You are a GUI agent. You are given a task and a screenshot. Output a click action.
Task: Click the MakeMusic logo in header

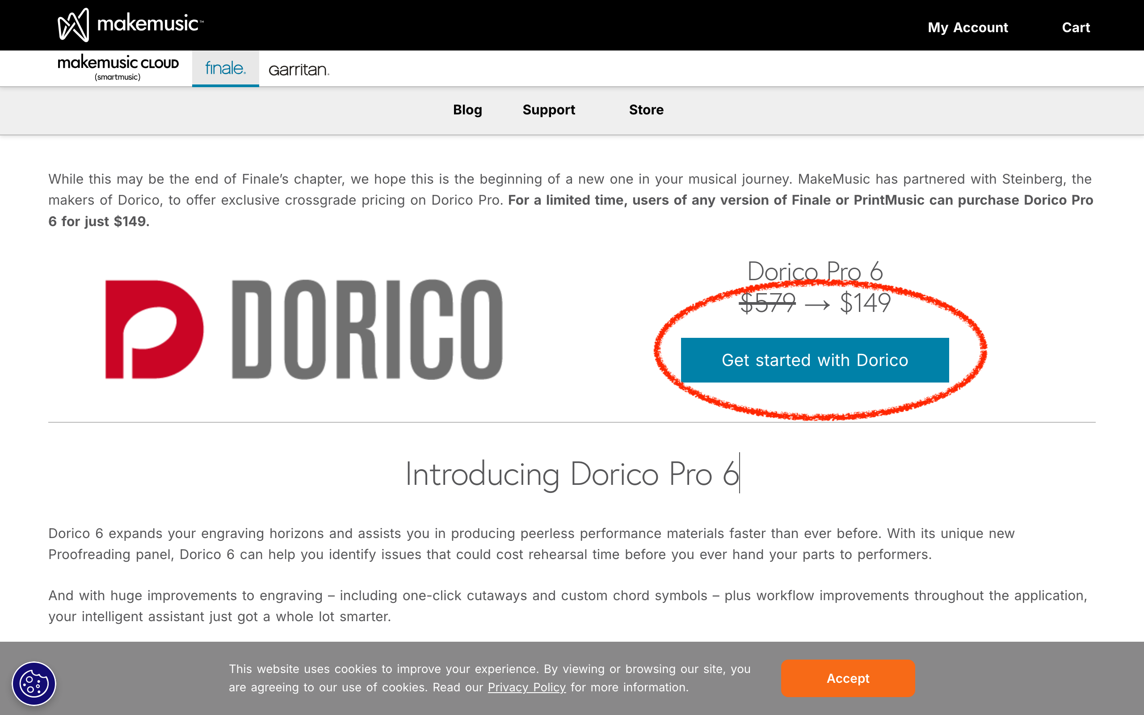(x=130, y=25)
